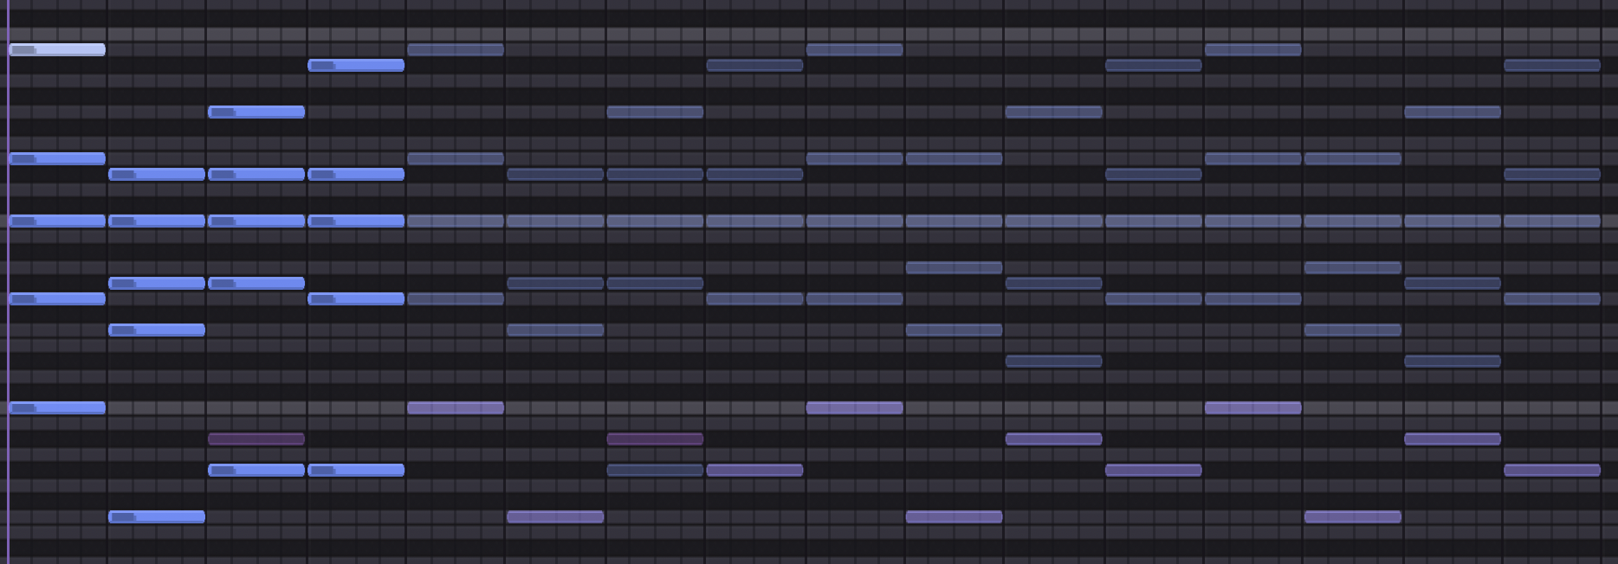
Task: Select the lowest bright blue note in fourth beat
Action: pyautogui.click(x=356, y=470)
